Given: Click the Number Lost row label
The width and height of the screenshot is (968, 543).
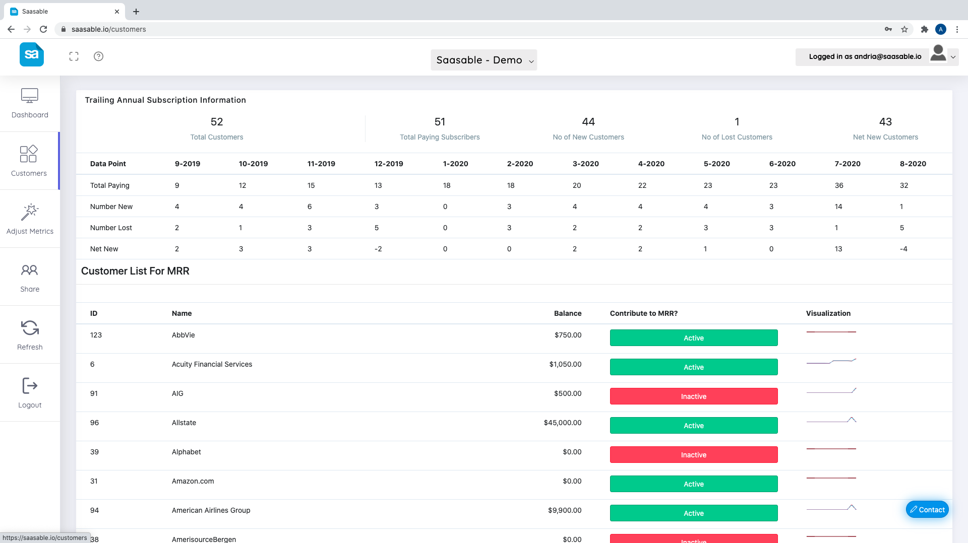Looking at the screenshot, I should point(111,228).
